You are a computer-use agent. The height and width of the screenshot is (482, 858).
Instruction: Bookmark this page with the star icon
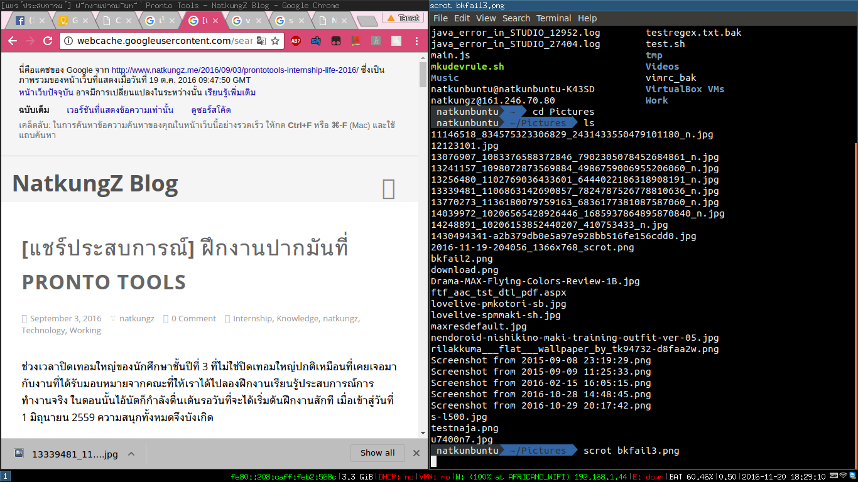coord(275,41)
